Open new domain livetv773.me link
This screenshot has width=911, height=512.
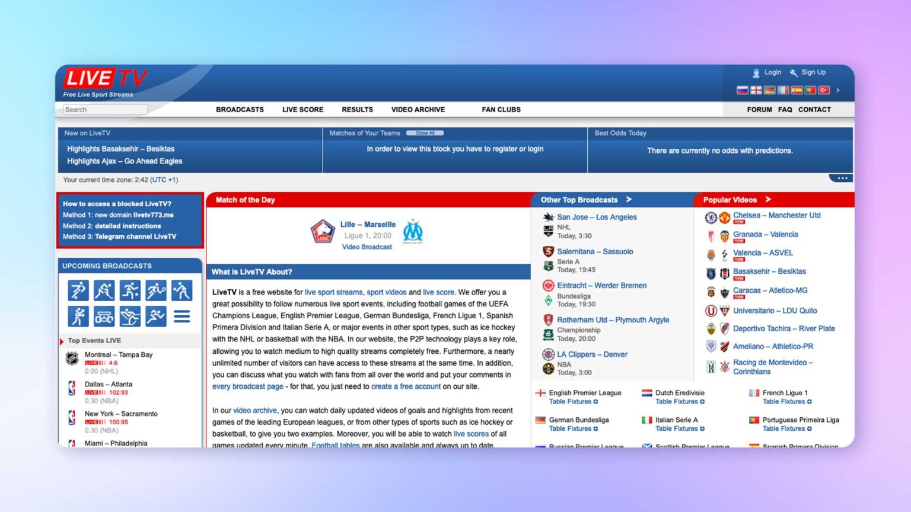click(x=153, y=215)
